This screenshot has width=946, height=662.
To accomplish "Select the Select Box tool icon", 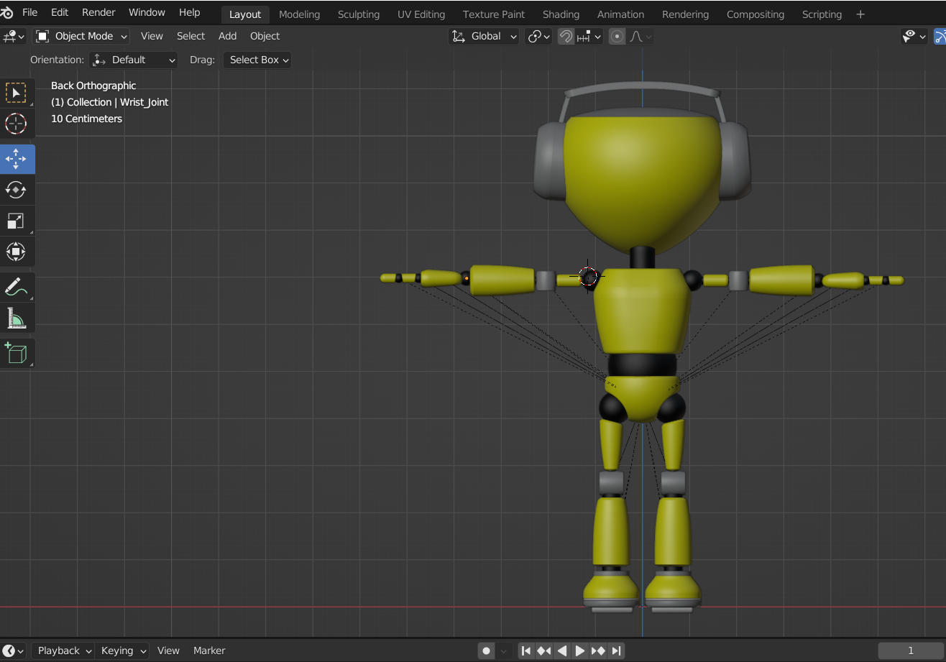I will point(16,93).
